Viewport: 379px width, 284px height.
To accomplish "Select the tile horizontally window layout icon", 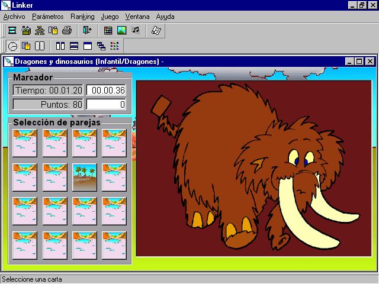I will click(x=74, y=46).
